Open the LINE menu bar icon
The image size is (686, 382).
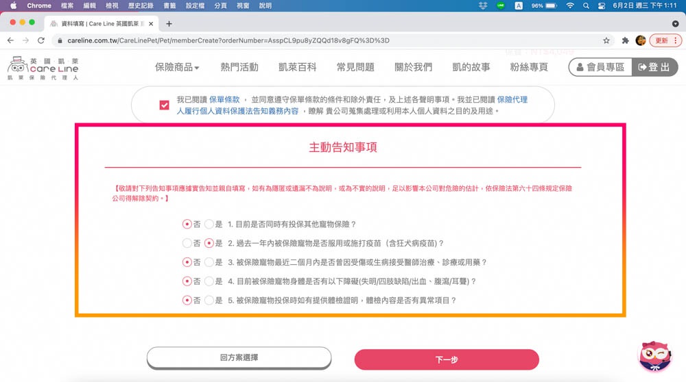pyautogui.click(x=501, y=5)
